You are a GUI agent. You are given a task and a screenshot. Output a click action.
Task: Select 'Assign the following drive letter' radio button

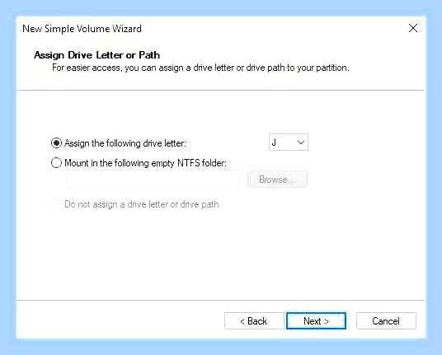[x=56, y=143]
